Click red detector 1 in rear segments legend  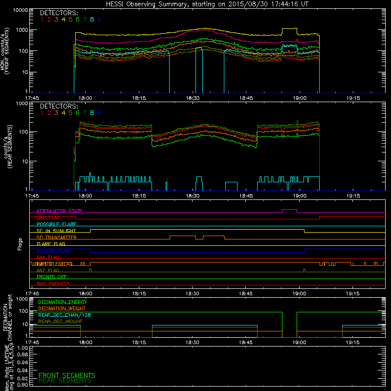point(42,113)
